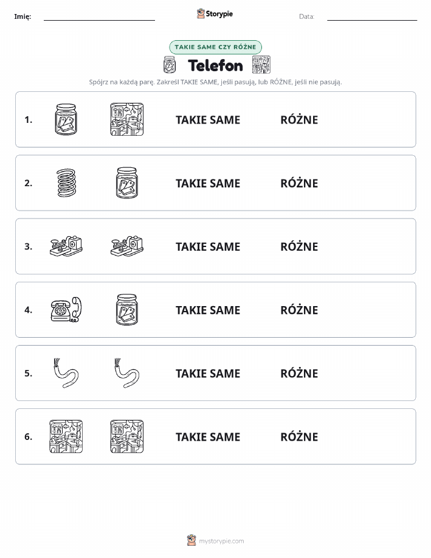The image size is (431, 558).
Task: Click the jar icon in row 4
Action: (x=127, y=310)
